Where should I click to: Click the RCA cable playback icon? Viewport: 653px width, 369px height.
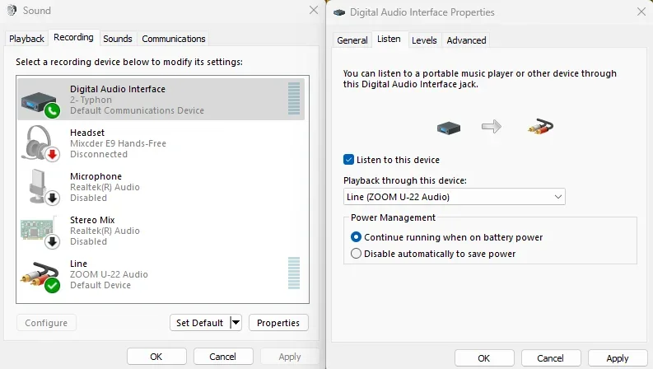539,127
